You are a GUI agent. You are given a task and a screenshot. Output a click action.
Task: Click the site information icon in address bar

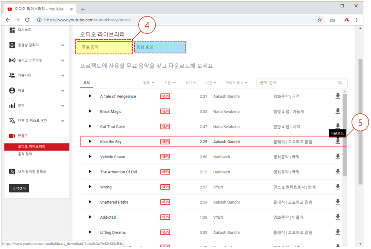(39, 20)
